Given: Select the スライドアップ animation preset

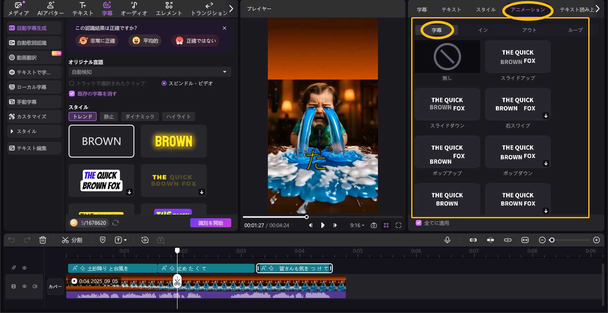Looking at the screenshot, I should (x=518, y=57).
